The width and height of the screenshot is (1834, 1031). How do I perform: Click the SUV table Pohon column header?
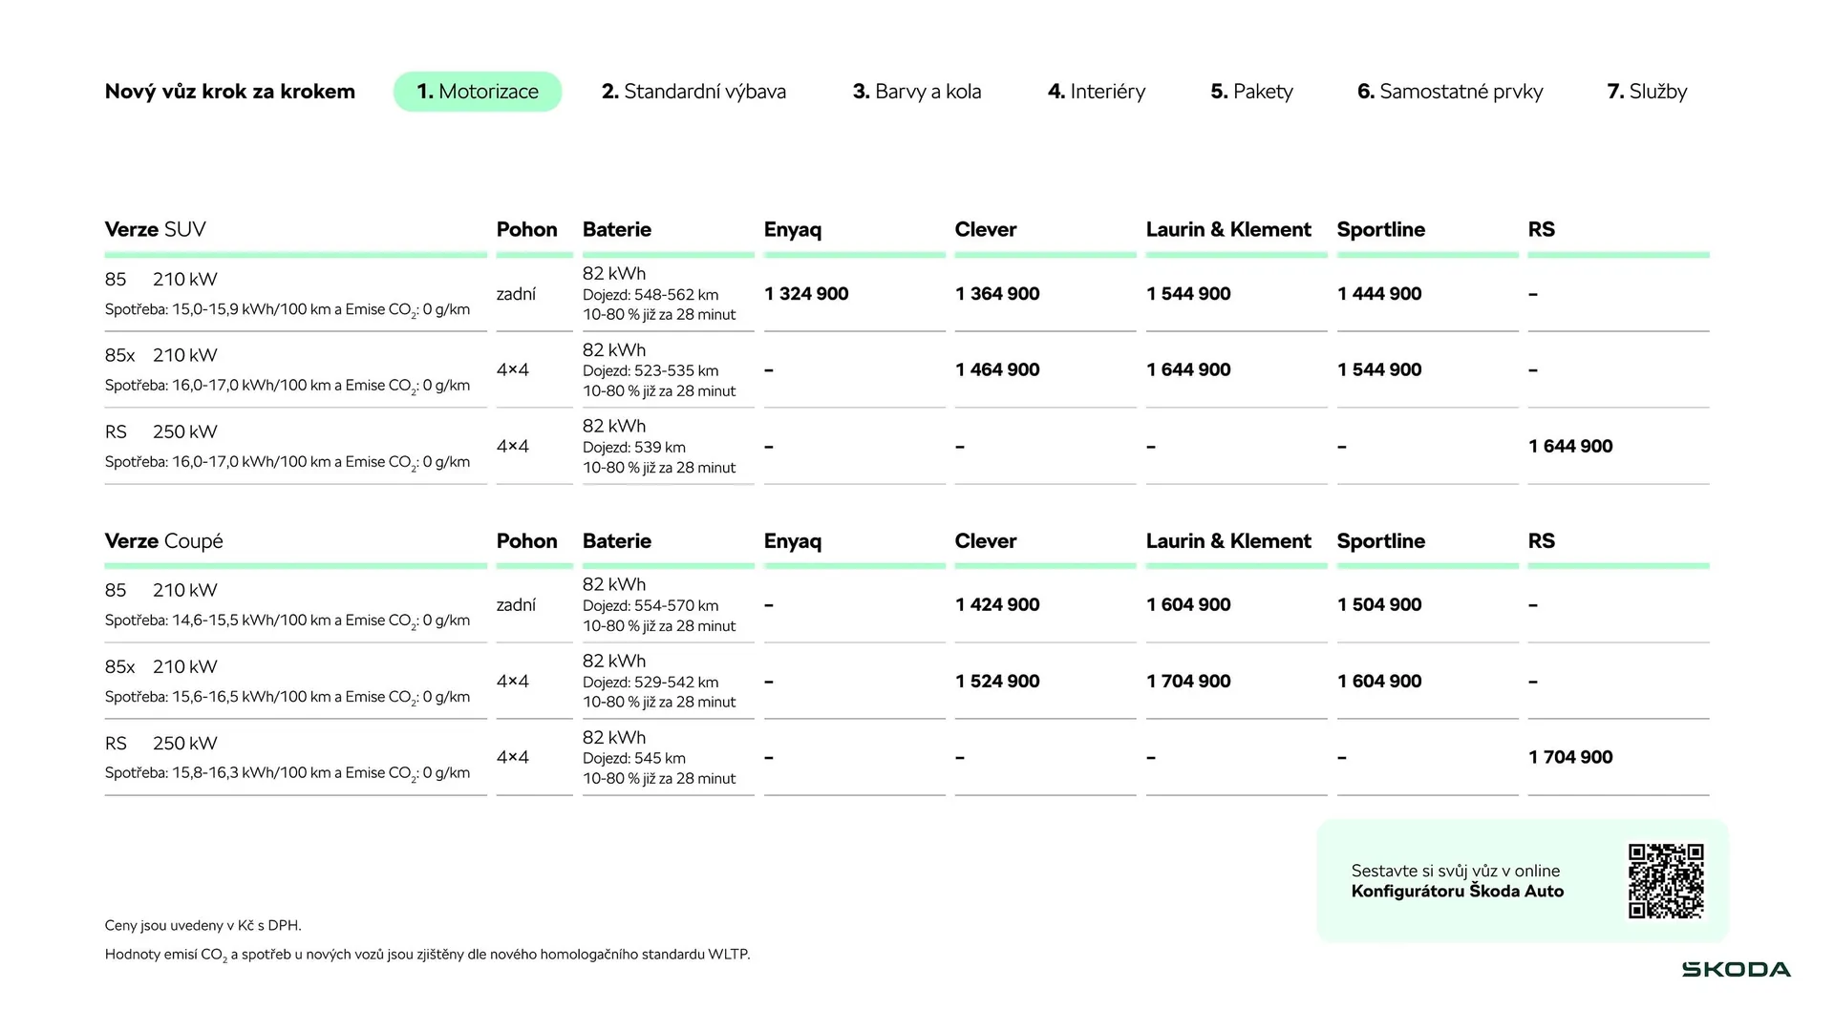click(526, 229)
